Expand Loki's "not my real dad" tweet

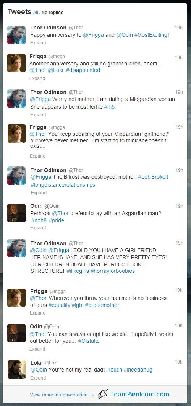pyautogui.click(x=38, y=378)
